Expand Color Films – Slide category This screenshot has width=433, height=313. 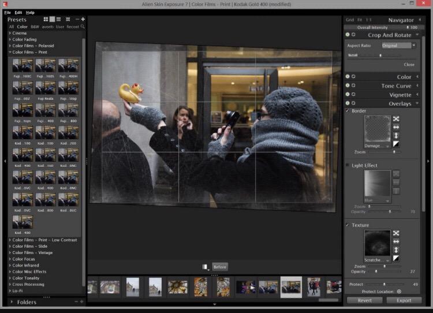click(10, 246)
